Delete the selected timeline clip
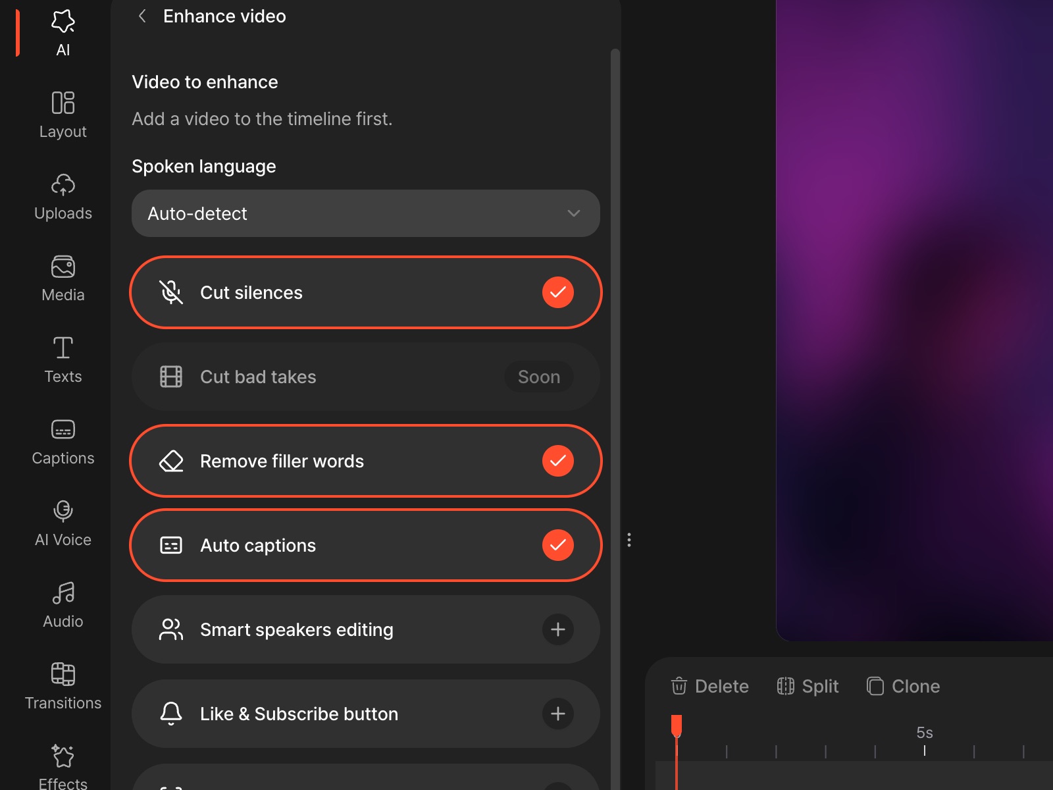Screen dimensions: 1053x790 (x=709, y=686)
